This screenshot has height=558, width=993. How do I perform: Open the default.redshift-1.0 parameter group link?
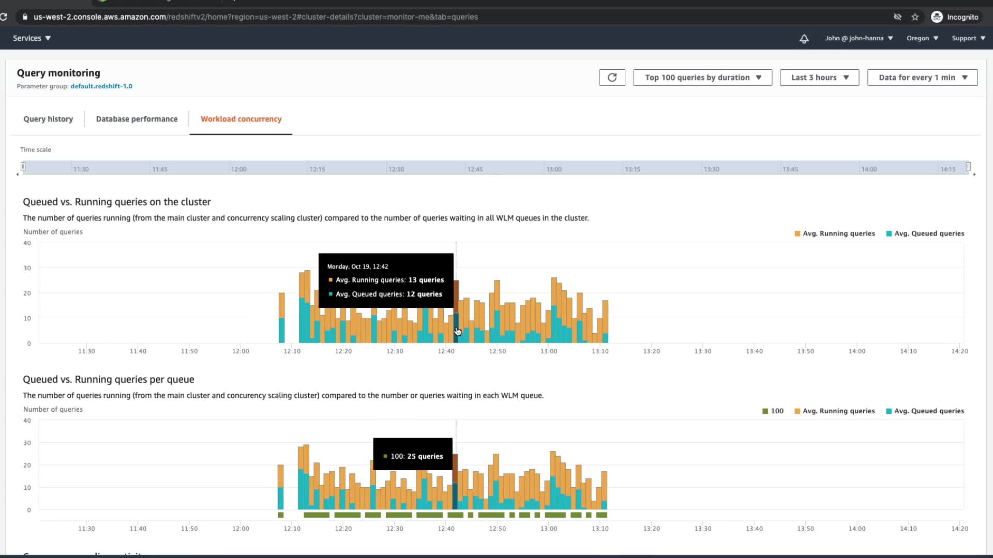click(x=101, y=86)
